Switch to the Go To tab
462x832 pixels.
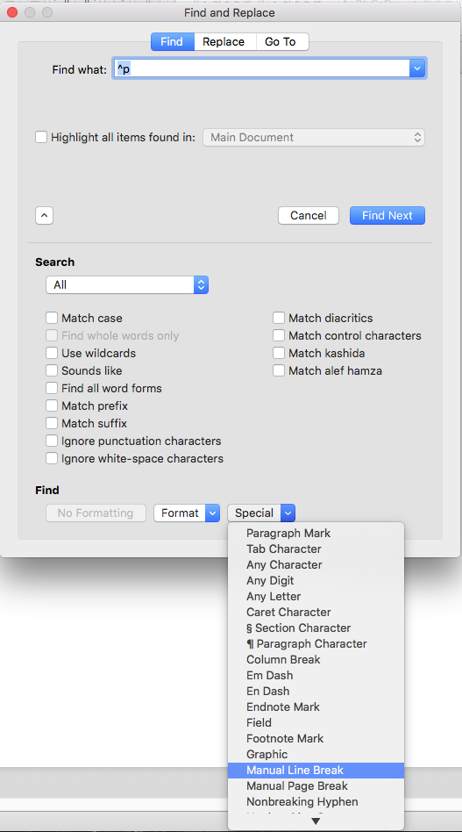281,42
